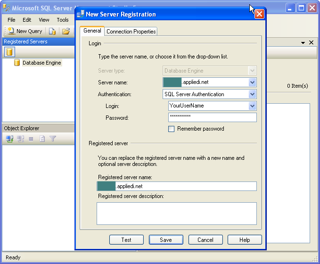Click Registered Servers panel header
This screenshot has width=320, height=264.
click(38, 41)
